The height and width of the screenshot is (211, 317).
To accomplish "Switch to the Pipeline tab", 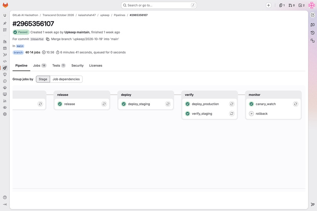I will (21, 66).
